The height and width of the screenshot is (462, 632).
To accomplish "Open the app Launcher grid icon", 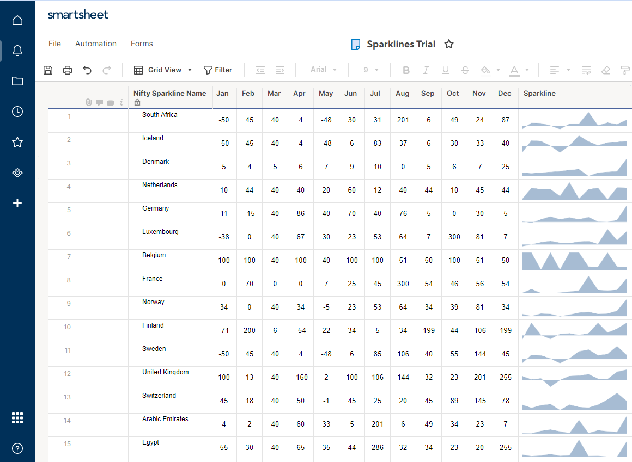I will click(x=17, y=418).
